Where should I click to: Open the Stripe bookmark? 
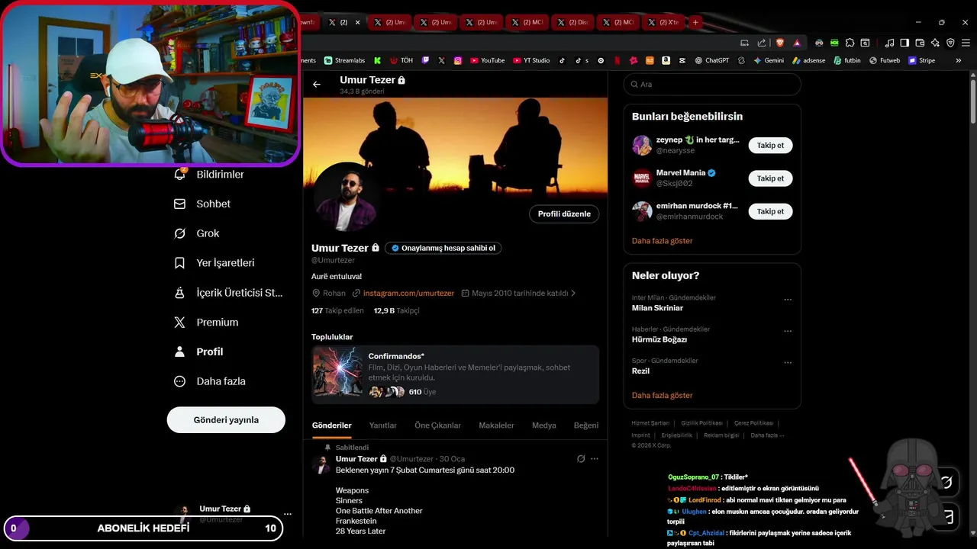click(x=921, y=60)
